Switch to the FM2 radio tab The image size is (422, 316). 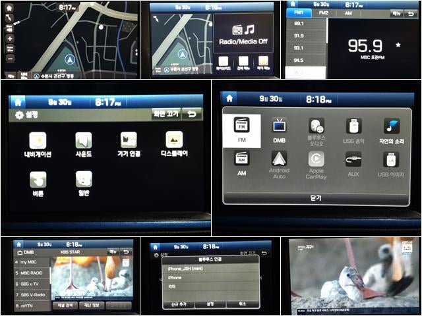pyautogui.click(x=323, y=13)
